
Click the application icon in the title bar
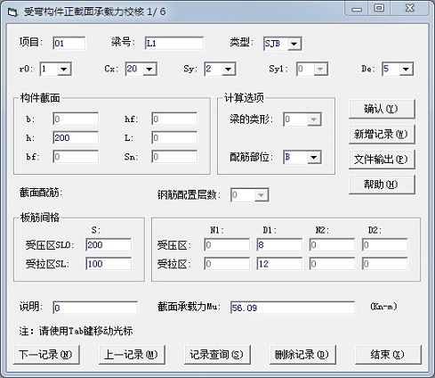click(x=12, y=12)
